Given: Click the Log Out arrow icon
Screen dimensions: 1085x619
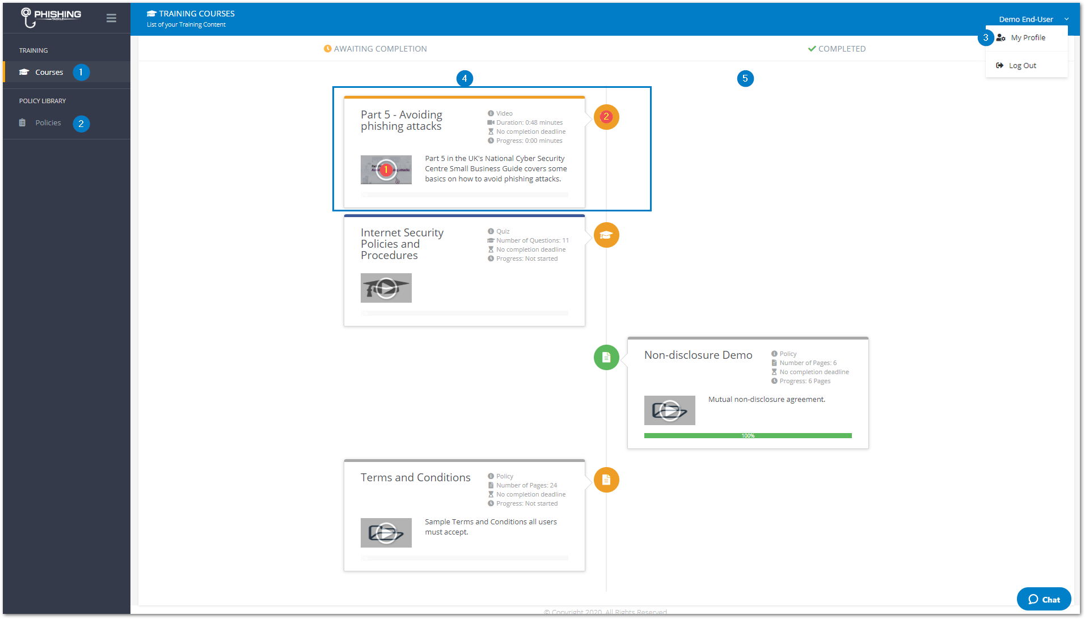Looking at the screenshot, I should (x=1000, y=65).
